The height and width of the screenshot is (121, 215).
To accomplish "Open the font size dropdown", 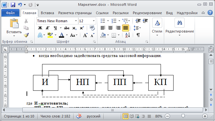I will point(94,21).
